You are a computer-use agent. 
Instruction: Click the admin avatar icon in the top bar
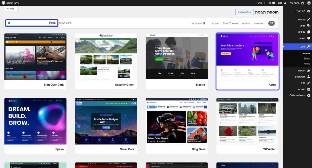[x=3, y=3]
